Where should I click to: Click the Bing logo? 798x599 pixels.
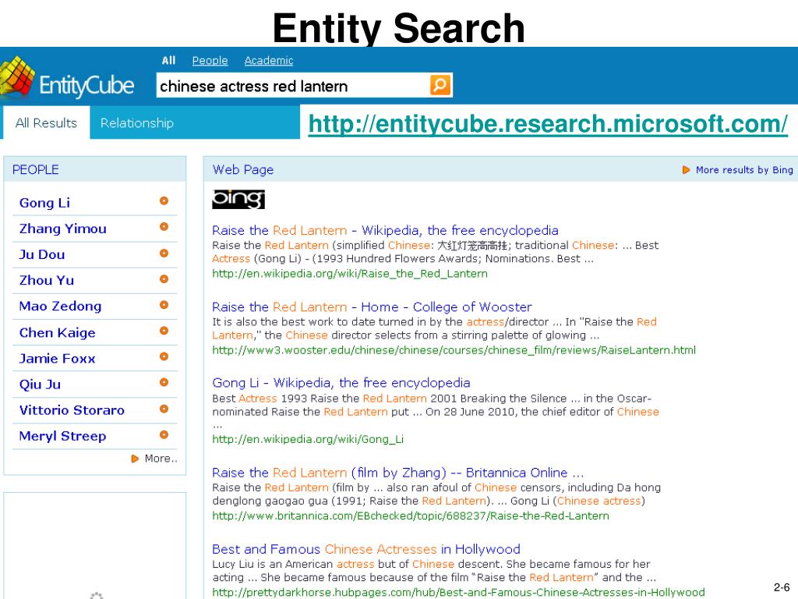tap(238, 199)
